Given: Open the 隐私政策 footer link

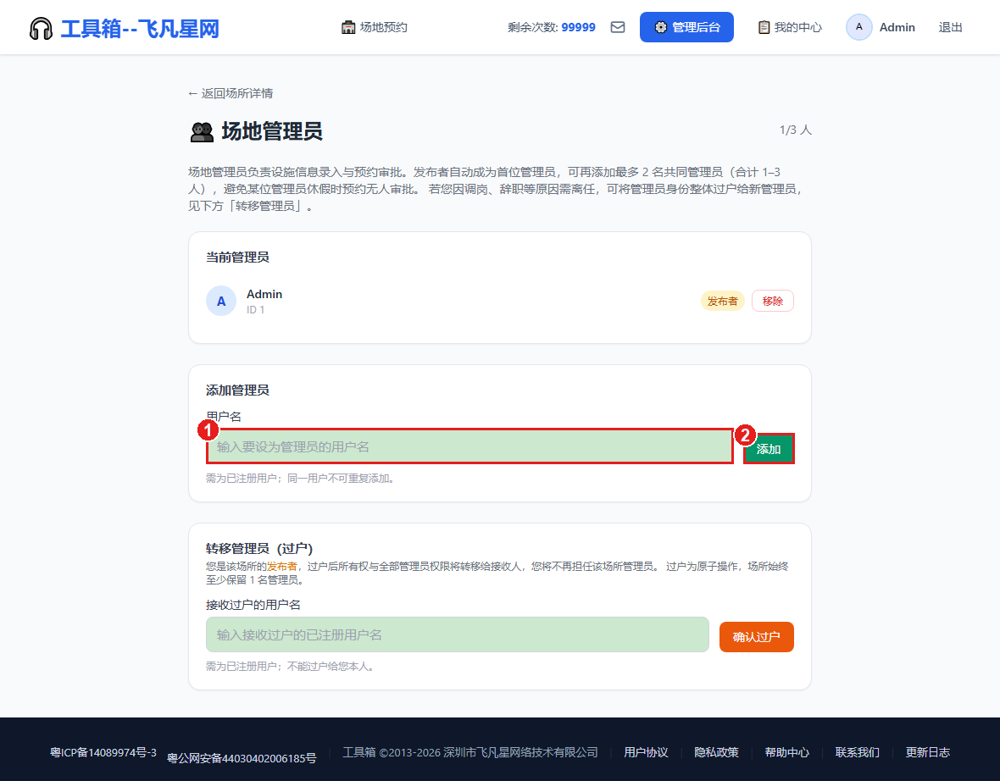Looking at the screenshot, I should point(716,753).
